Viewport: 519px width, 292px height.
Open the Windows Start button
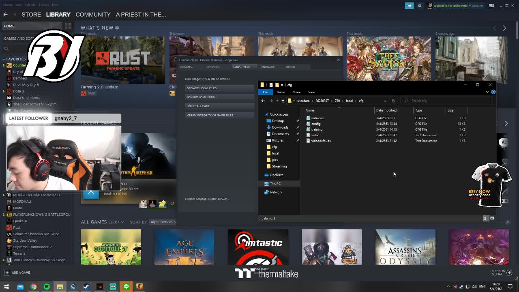[6, 287]
